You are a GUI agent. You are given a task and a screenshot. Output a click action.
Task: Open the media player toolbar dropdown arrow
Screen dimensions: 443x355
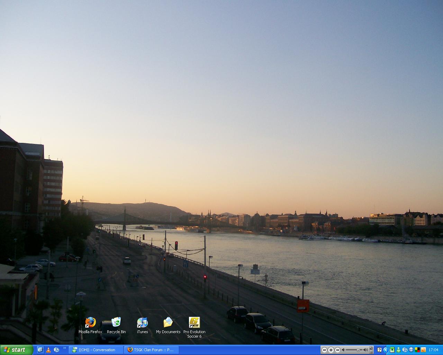click(371, 352)
